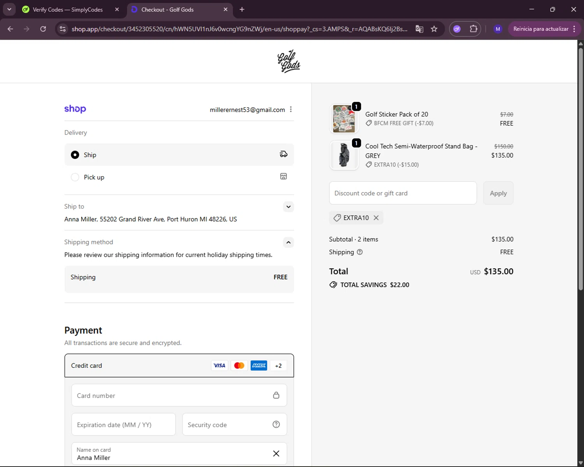View site information icon in address bar
The width and height of the screenshot is (584, 467).
[63, 29]
